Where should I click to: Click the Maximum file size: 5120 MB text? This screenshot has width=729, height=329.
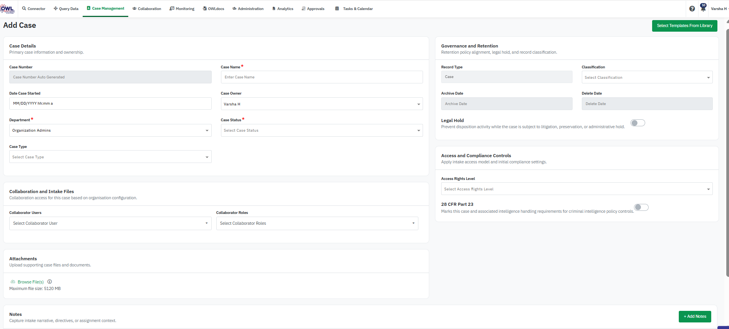(35, 288)
